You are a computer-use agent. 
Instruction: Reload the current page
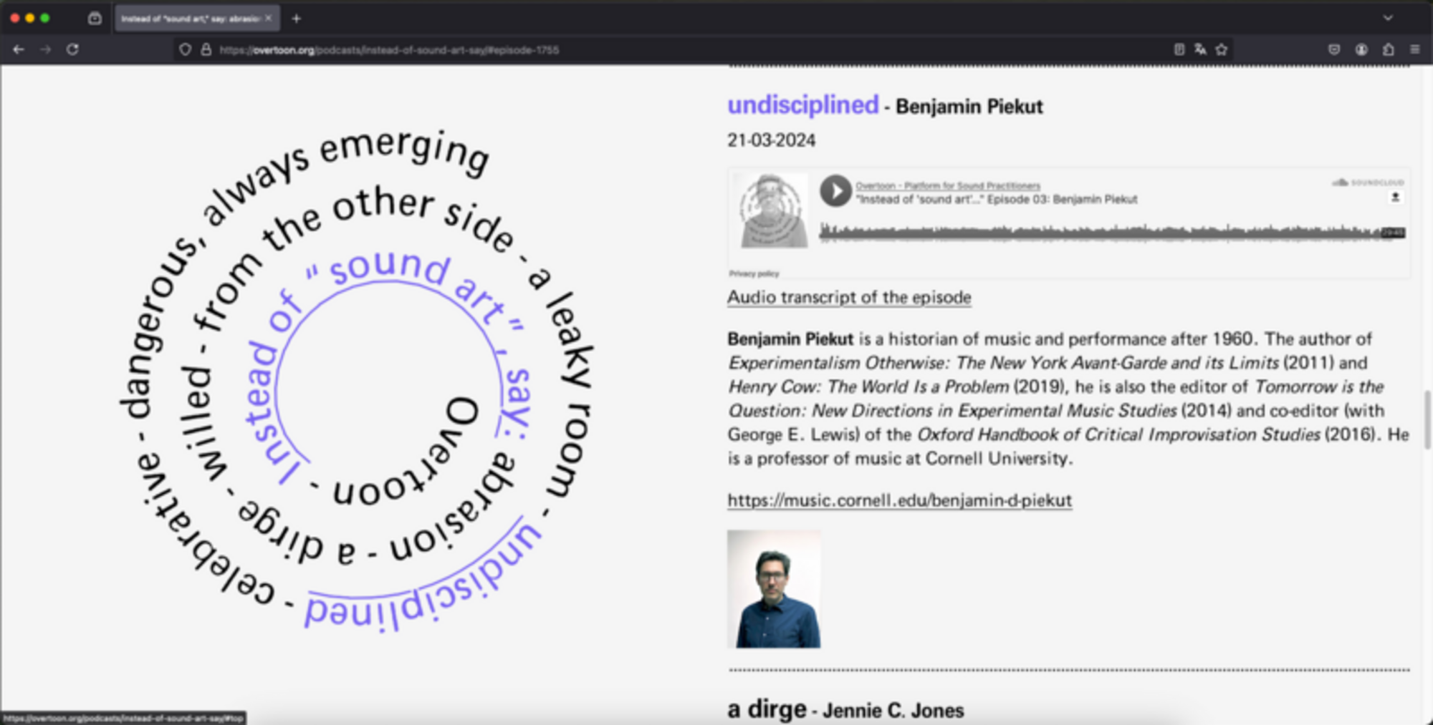(72, 49)
